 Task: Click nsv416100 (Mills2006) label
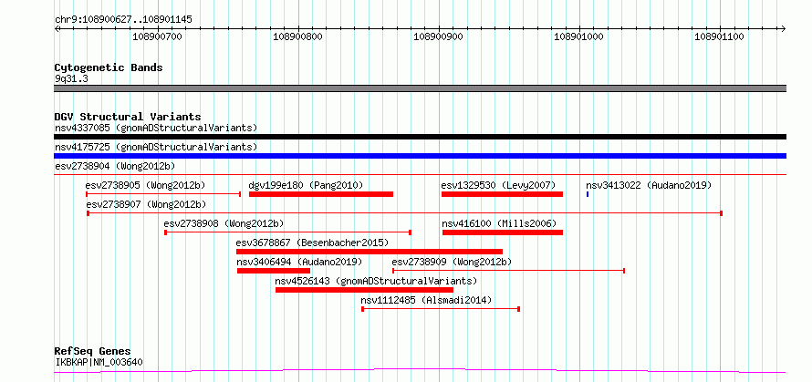499,223
